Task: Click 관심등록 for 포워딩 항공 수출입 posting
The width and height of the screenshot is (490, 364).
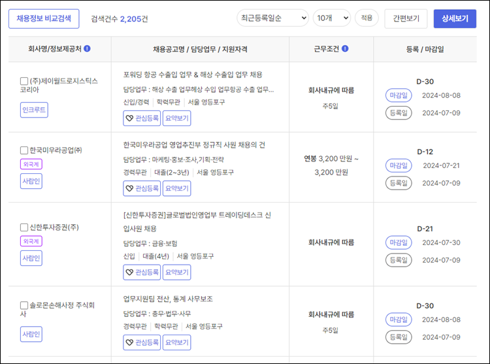Action: (x=142, y=118)
